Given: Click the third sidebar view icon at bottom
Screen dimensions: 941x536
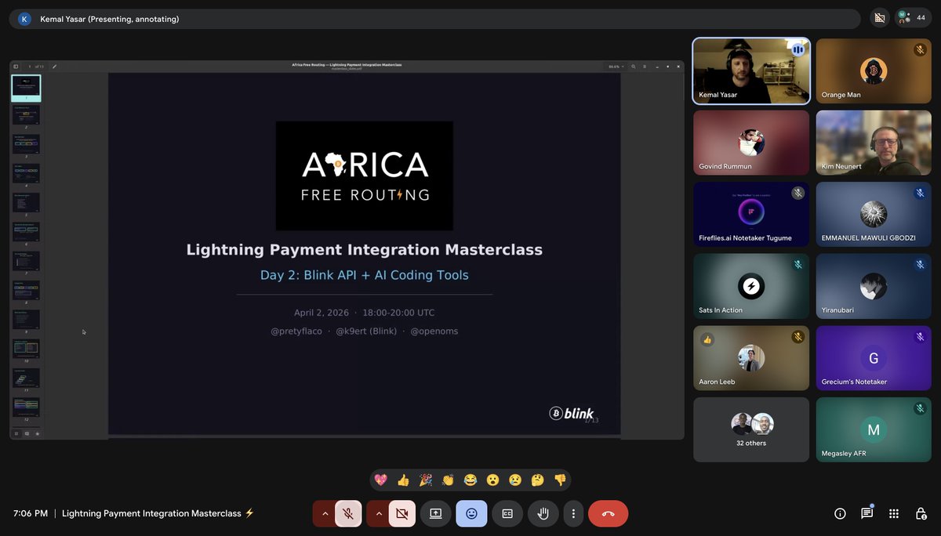Looking at the screenshot, I should click(x=36, y=433).
